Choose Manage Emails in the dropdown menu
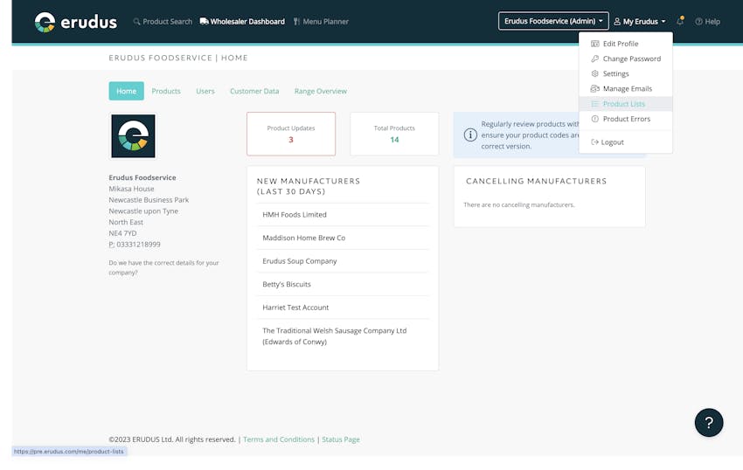743x470 pixels. tap(626, 88)
